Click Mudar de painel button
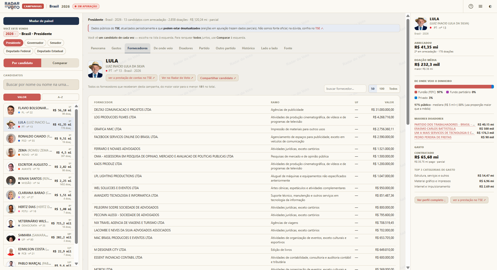The image size is (497, 270). point(41,21)
